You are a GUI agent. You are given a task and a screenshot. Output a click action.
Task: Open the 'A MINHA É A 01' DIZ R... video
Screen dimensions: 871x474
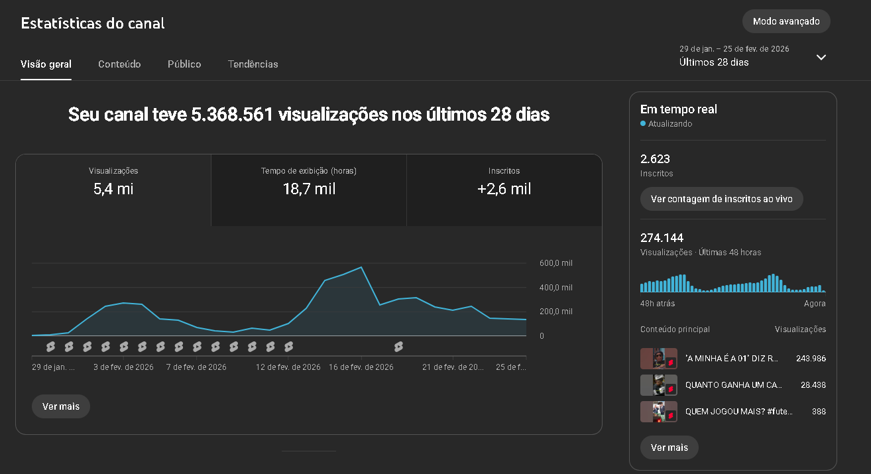point(732,359)
